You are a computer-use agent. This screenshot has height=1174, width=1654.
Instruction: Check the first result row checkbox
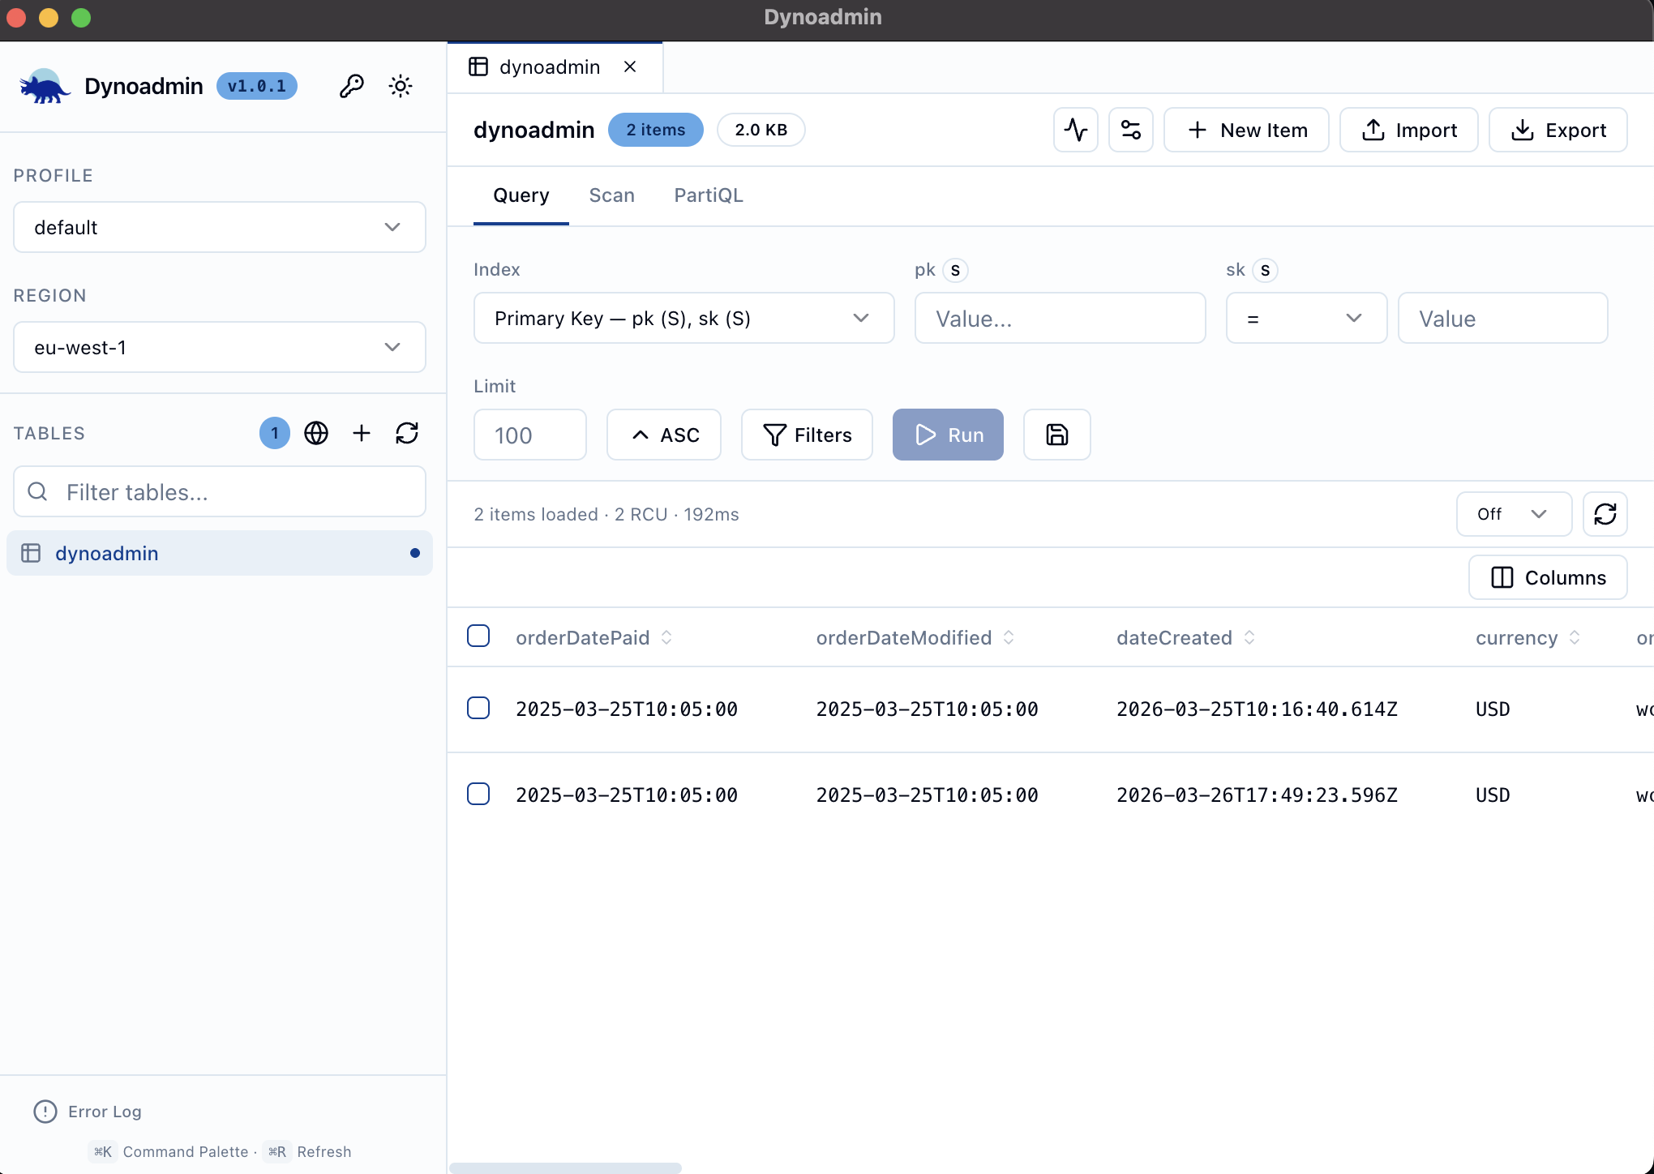point(478,708)
